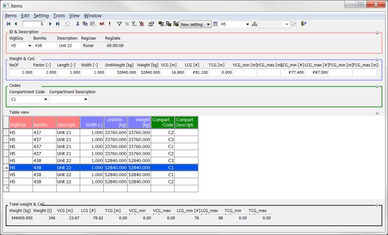Open the empty dropdown beside hierarchy icon
Image resolution: width=388 pixels, height=235 pixels.
click(x=287, y=24)
